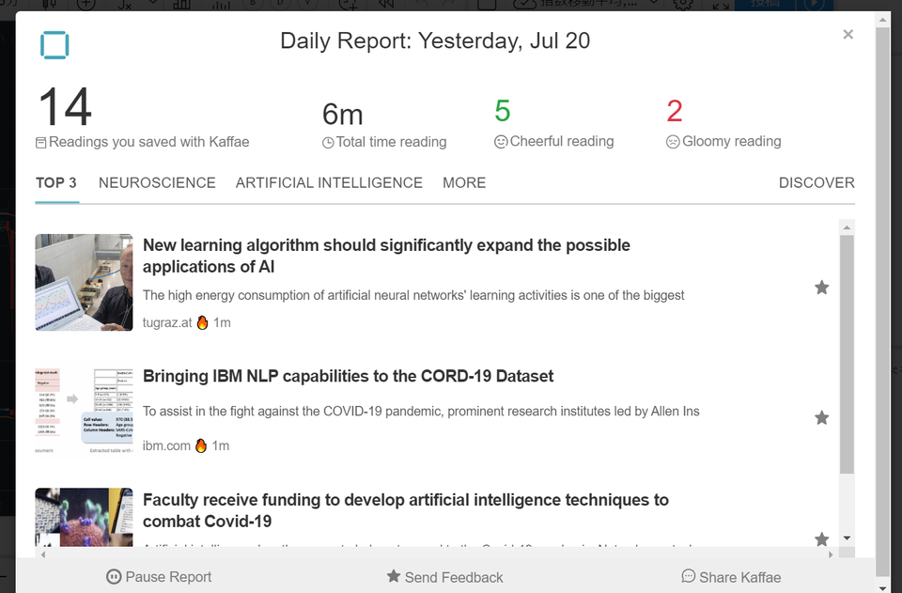Viewport: 902px width, 593px height.
Task: Open the DISCOVER tab
Action: click(816, 183)
